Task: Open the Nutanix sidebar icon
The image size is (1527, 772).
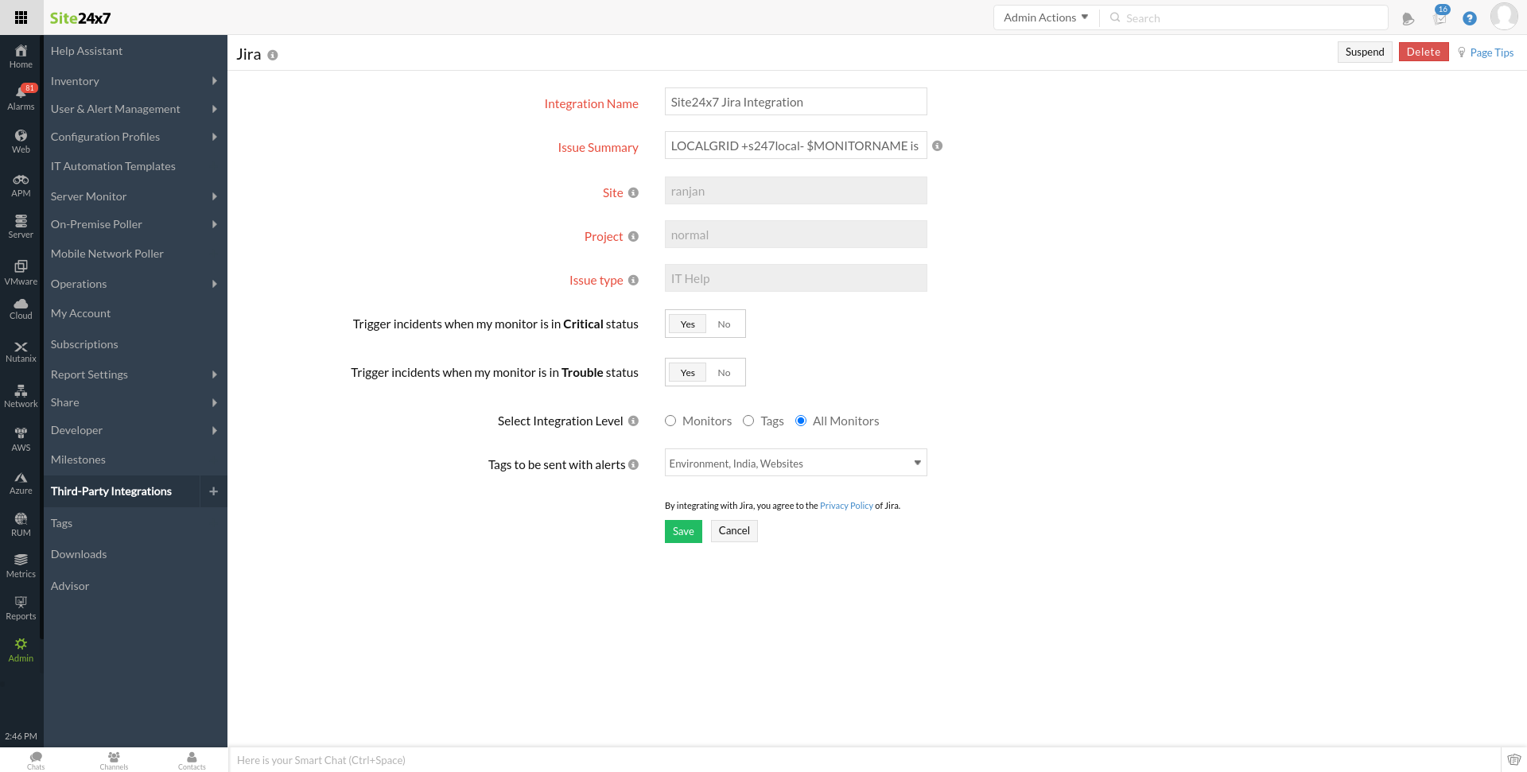Action: pyautogui.click(x=21, y=351)
